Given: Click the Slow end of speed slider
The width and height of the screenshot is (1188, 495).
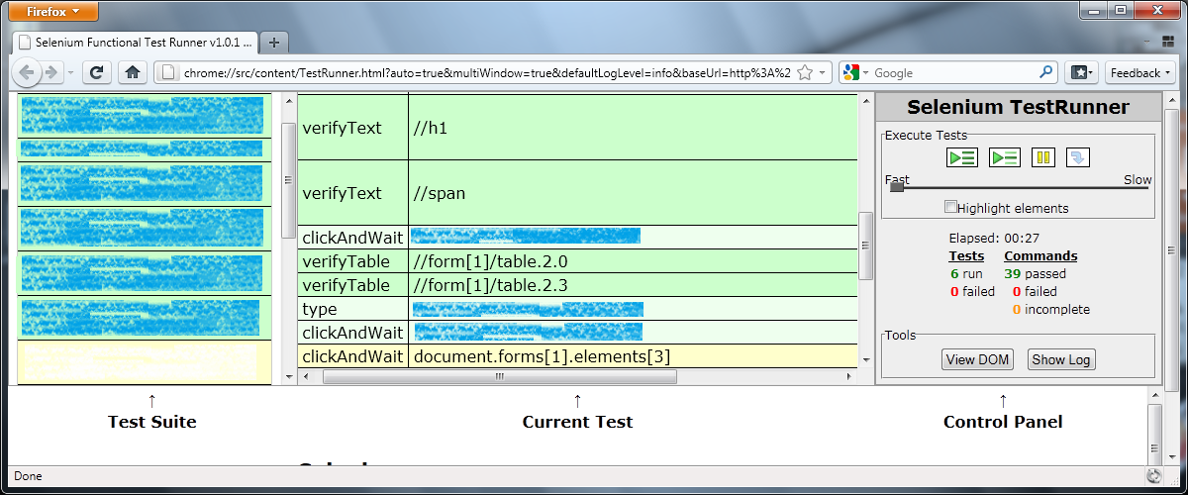Looking at the screenshot, I should tap(1138, 180).
